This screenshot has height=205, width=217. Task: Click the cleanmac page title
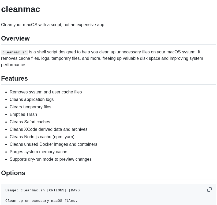(x=21, y=9)
